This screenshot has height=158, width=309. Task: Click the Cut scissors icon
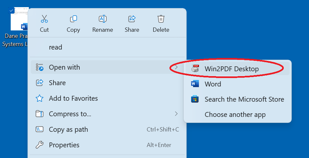tap(44, 19)
